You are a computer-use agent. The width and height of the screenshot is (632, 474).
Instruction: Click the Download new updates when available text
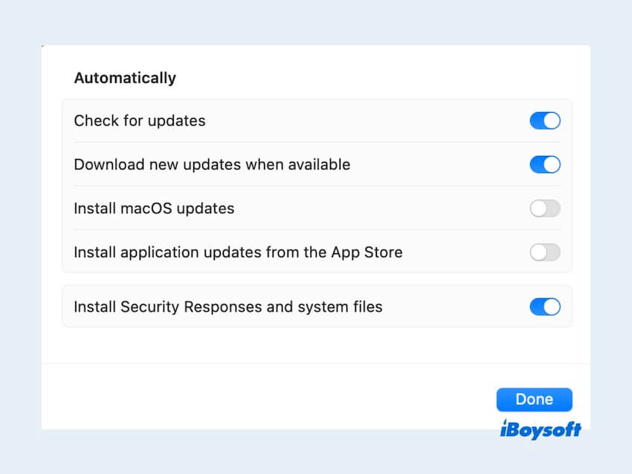(211, 164)
